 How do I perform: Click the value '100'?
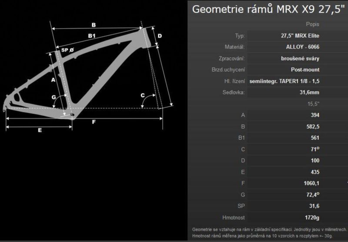[x=315, y=161]
